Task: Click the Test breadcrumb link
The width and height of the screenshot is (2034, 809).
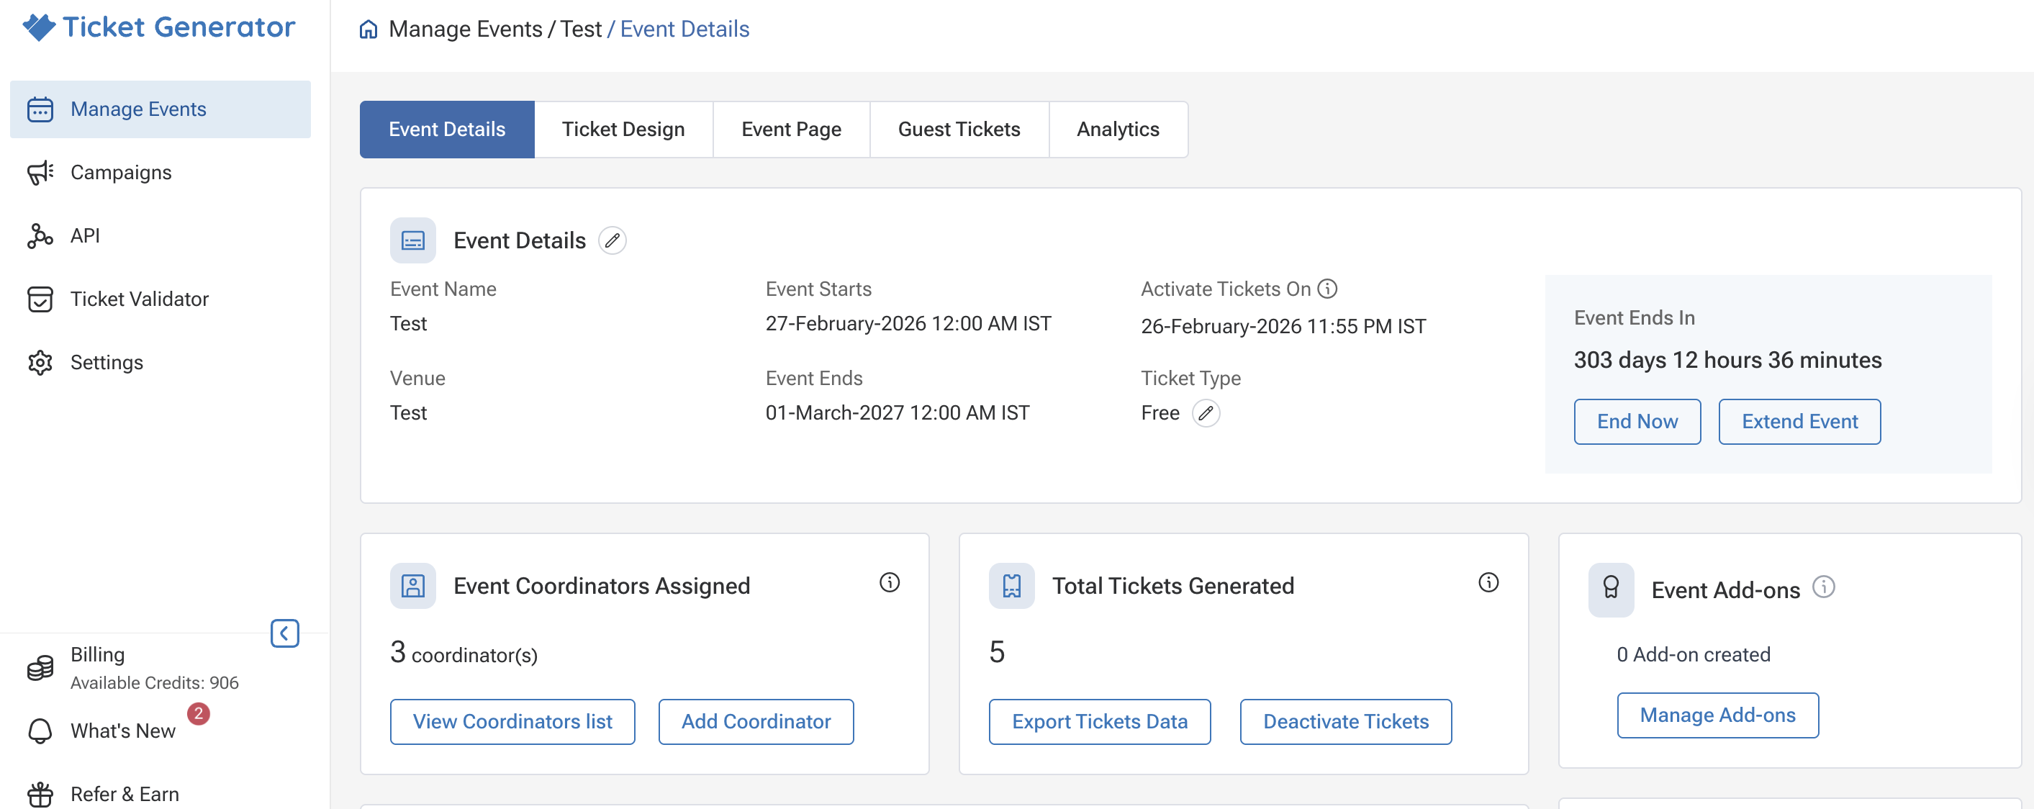Action: click(581, 30)
